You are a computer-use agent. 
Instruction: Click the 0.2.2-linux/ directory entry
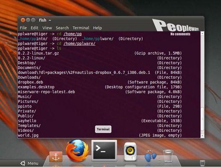coord(32,58)
